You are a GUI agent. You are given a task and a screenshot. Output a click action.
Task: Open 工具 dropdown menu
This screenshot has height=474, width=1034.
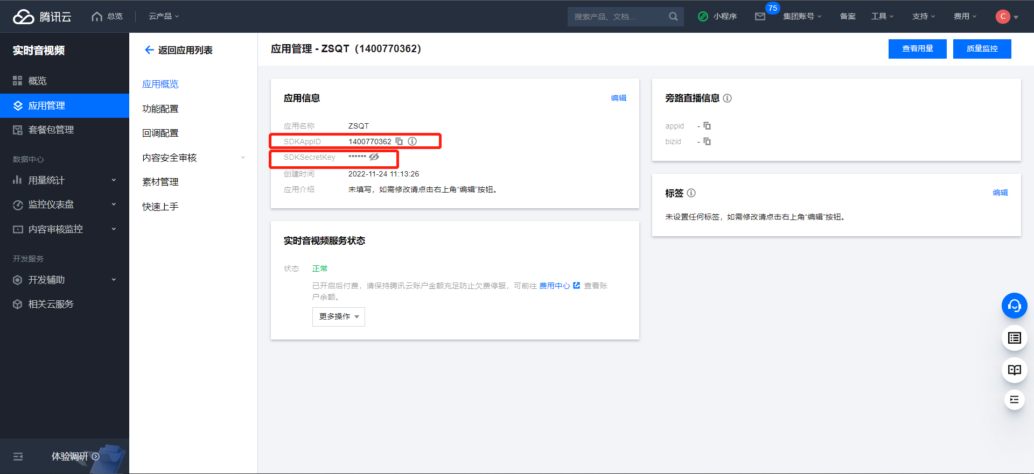click(882, 17)
